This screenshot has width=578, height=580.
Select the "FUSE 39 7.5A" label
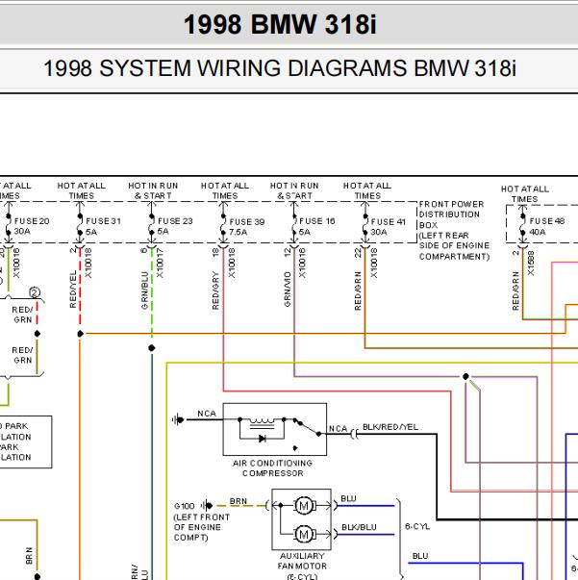pos(246,227)
